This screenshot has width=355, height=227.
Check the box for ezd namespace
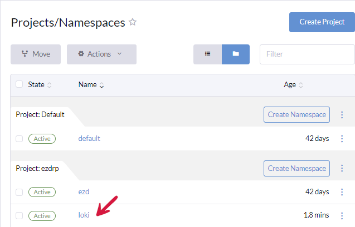pyautogui.click(x=20, y=192)
